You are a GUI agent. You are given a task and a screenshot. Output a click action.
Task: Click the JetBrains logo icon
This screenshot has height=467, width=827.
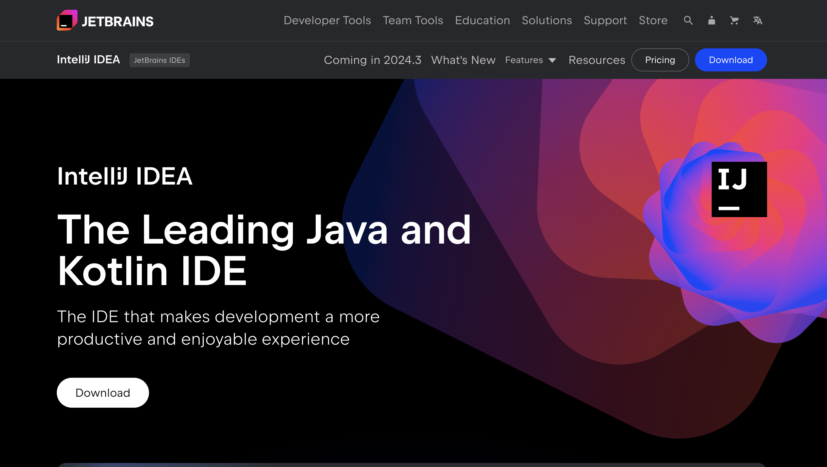coord(67,20)
